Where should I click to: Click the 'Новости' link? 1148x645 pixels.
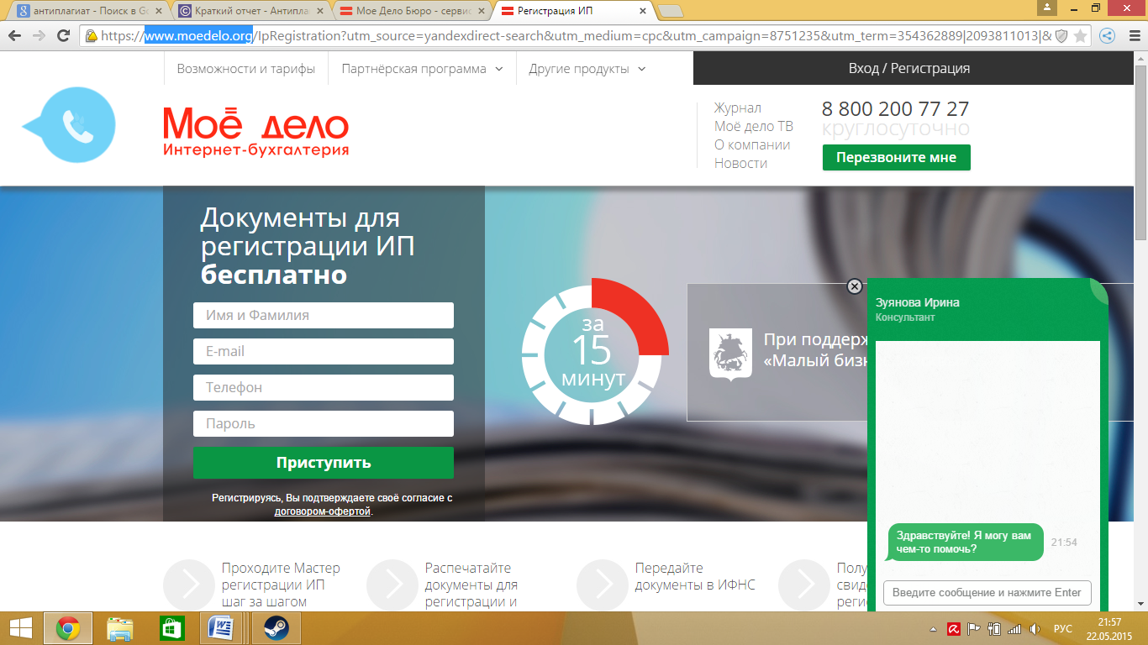click(x=740, y=163)
